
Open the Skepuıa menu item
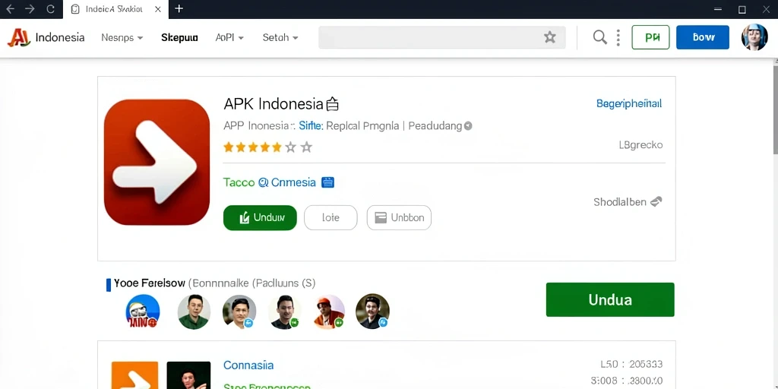tap(179, 38)
